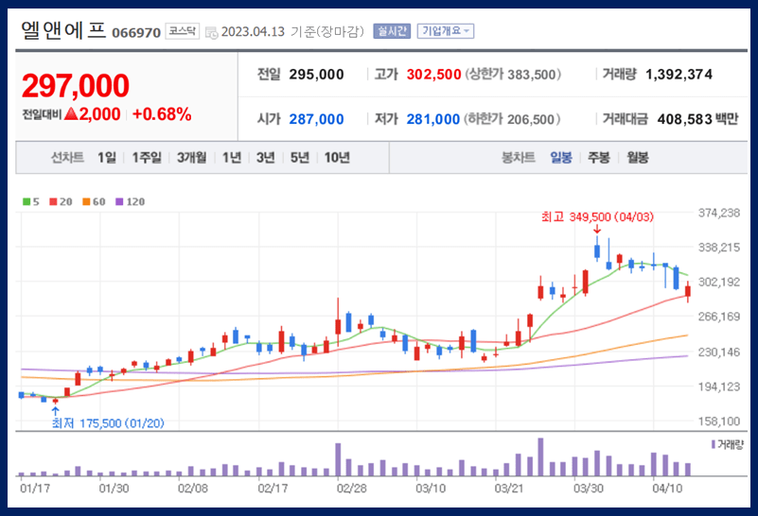Image resolution: width=758 pixels, height=516 pixels.
Task: Click the low price 281,000
Action: click(433, 119)
